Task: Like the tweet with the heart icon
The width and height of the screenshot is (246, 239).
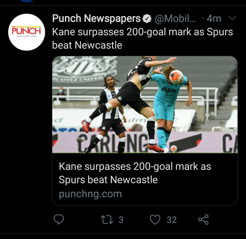Action: click(155, 219)
